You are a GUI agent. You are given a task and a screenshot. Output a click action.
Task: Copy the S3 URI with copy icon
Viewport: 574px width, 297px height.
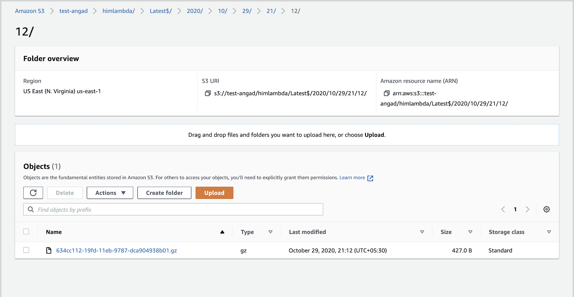pyautogui.click(x=208, y=93)
